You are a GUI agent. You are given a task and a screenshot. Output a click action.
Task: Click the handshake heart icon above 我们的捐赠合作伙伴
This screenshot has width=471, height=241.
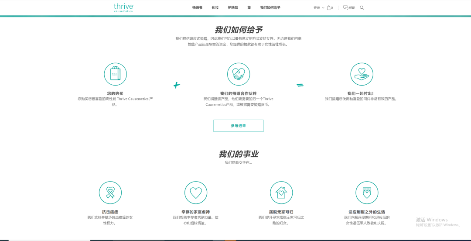point(239,74)
